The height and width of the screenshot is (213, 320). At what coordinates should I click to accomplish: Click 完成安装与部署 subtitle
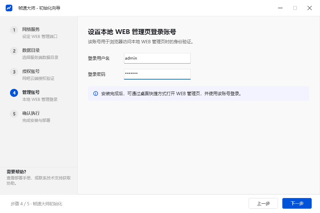coord(36,120)
